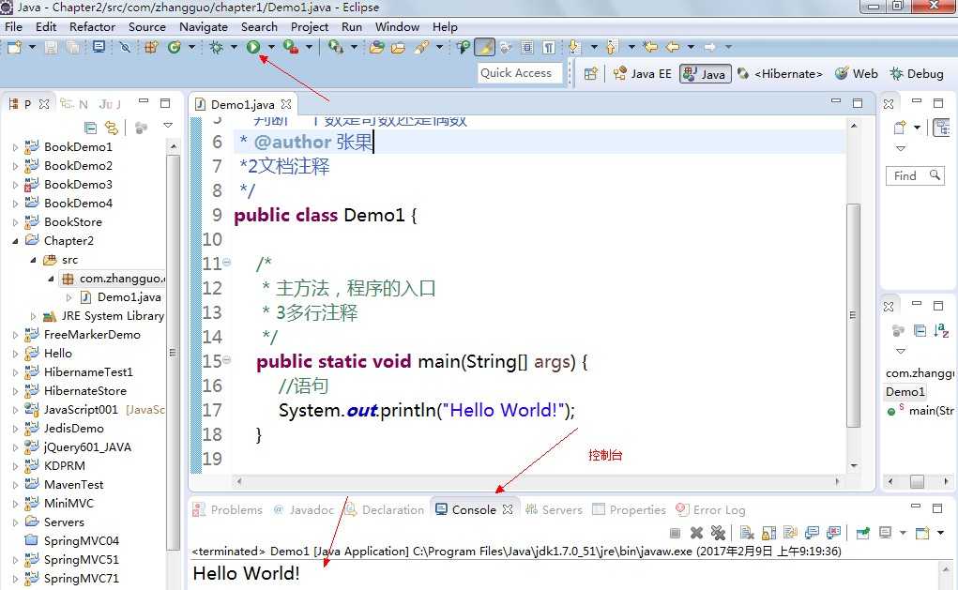Expand the JRE System Library node
958x590 pixels.
pos(34,316)
